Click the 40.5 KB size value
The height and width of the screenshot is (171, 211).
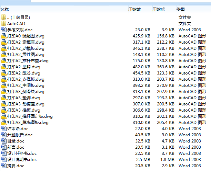tap(143, 135)
